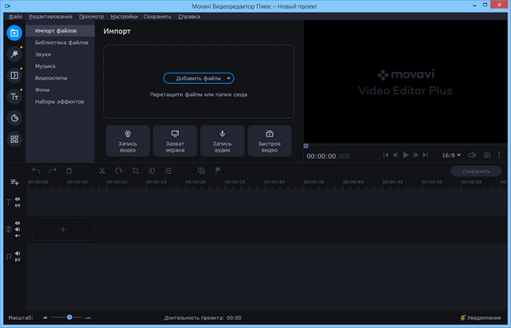Click the Захват экрана button

click(175, 141)
